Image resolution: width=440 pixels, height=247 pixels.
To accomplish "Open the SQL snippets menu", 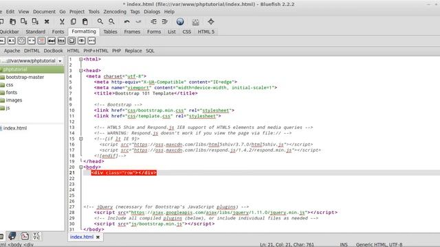I will (150, 51).
